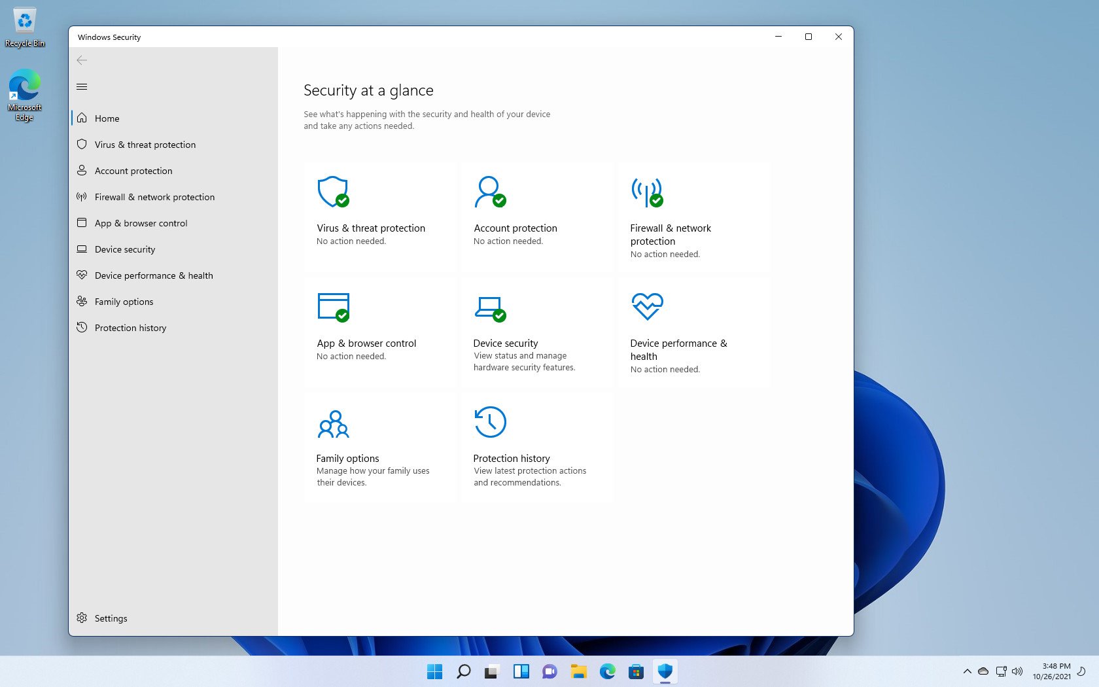The width and height of the screenshot is (1099, 687).
Task: Click the App & browser control tile icon
Action: [334, 307]
